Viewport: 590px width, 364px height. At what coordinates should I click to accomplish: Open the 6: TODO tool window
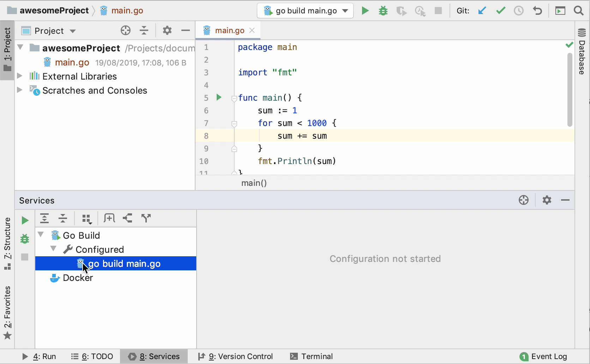92,357
